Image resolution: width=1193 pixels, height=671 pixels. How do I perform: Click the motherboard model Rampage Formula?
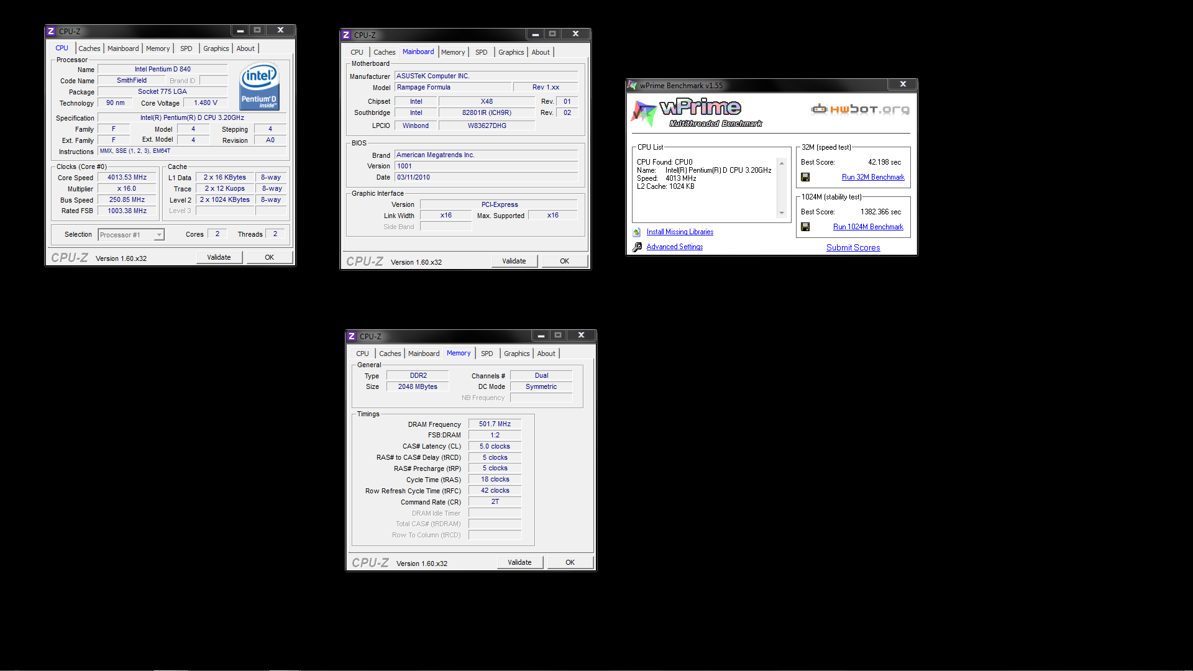click(453, 88)
